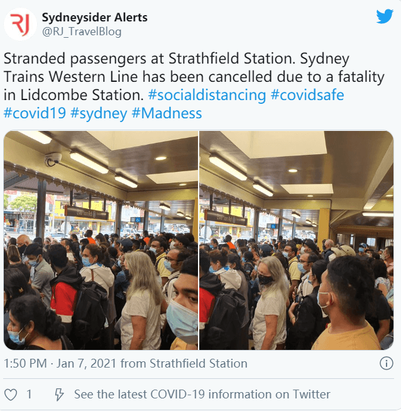Open the RJ profile avatar
Screen dimensions: 401x411
pyautogui.click(x=20, y=24)
